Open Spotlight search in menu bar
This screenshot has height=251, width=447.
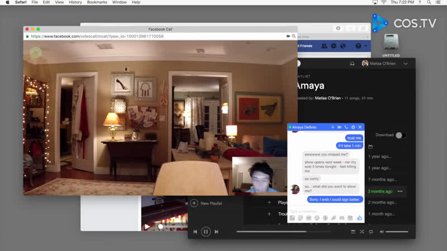pyautogui.click(x=429, y=2)
